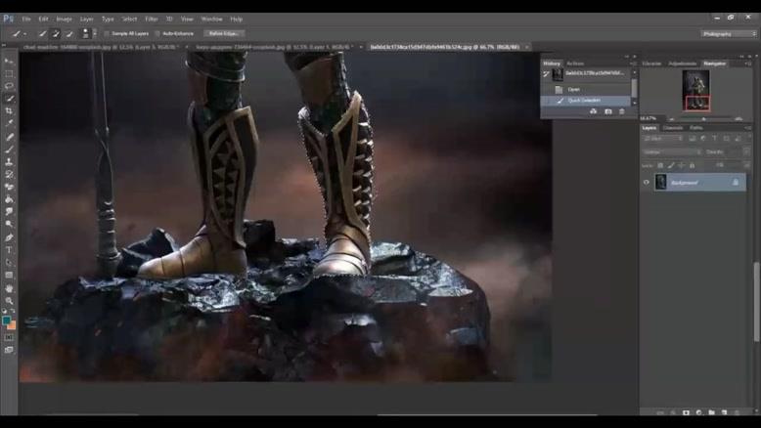This screenshot has width=761, height=428.
Task: Toggle lock all padlock icon
Action: 693,165
